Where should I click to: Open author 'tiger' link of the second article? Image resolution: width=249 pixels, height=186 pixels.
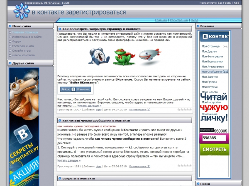pyautogui.click(x=98, y=166)
